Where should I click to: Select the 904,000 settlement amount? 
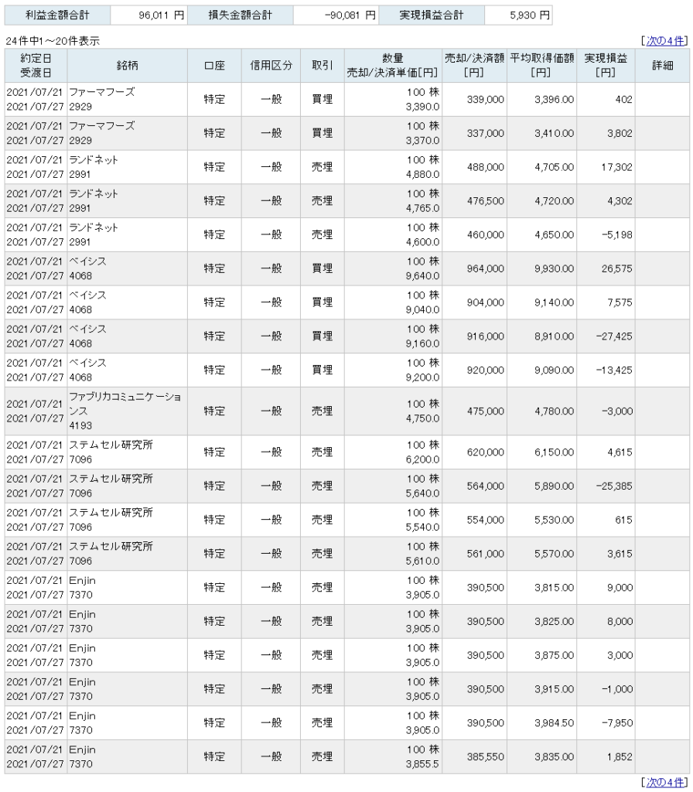pos(474,302)
